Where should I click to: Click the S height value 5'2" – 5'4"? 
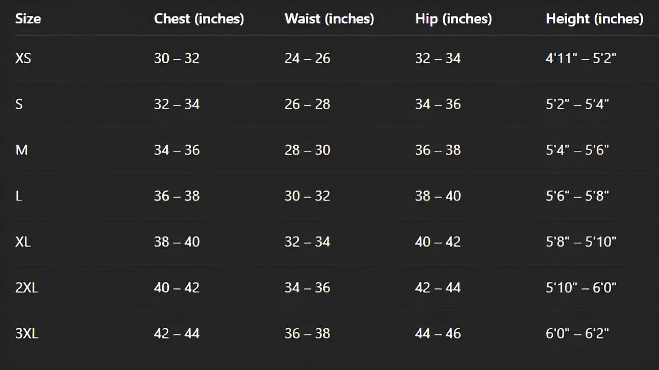[x=577, y=104]
